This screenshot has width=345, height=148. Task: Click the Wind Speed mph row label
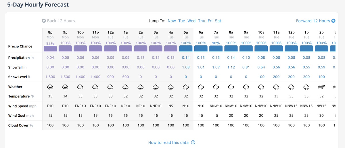(22, 106)
